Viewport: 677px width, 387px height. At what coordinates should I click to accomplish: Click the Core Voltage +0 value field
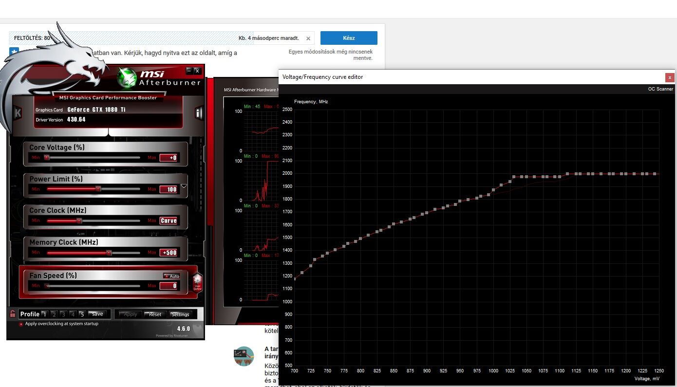tap(169, 158)
